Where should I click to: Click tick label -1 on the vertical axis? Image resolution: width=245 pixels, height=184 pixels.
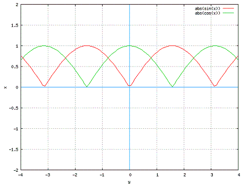coord(16,129)
